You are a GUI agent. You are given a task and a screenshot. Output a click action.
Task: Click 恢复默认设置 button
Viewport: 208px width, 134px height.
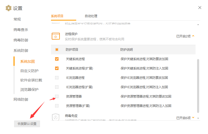[27, 124]
